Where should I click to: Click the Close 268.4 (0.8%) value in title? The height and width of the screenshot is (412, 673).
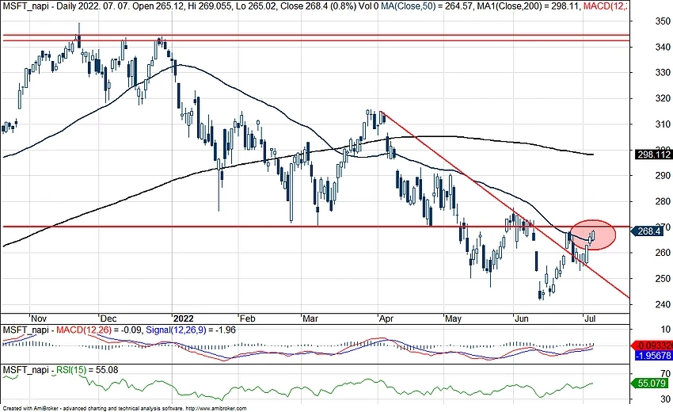coord(317,6)
